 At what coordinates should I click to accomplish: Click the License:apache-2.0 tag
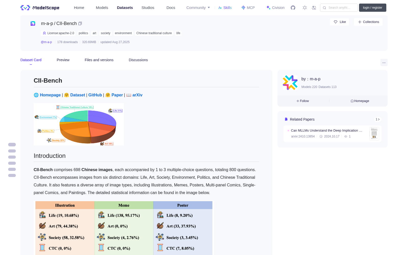[58, 33]
